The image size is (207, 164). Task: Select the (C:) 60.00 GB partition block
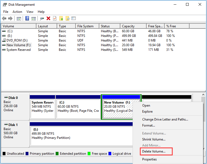pos(78,107)
